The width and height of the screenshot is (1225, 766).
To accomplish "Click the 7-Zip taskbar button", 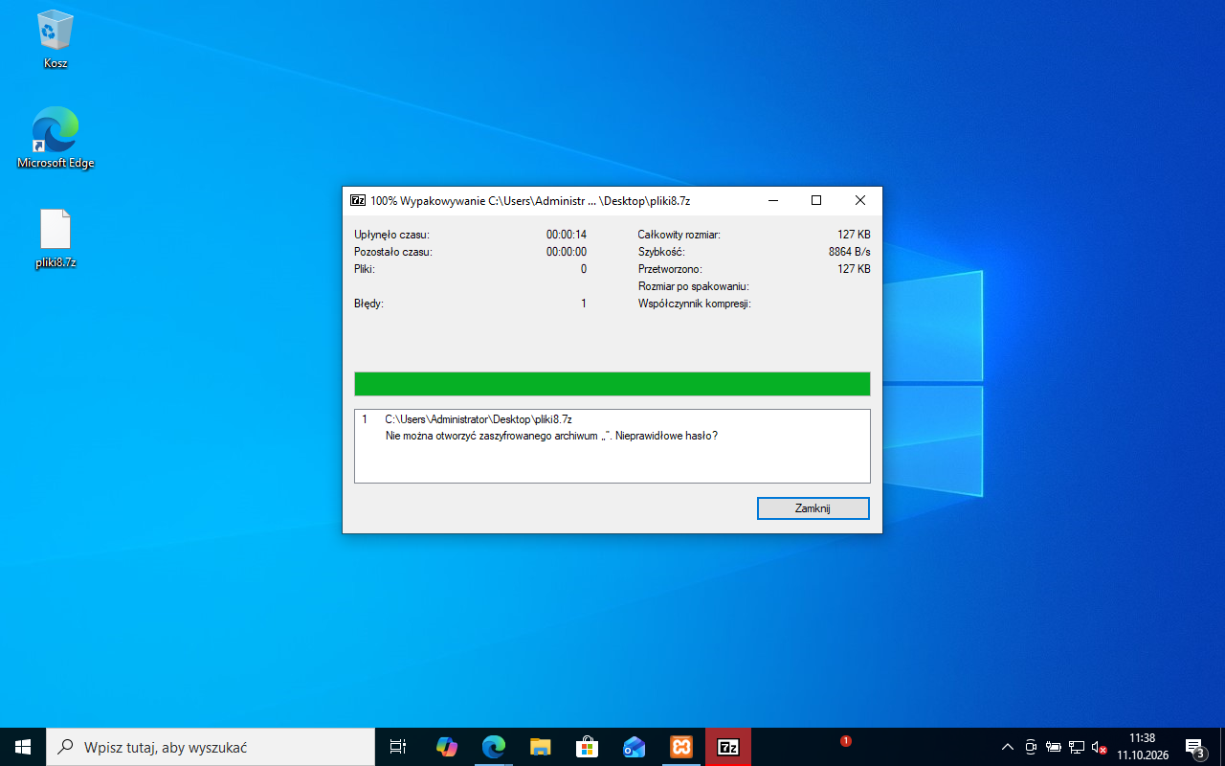I will coord(728,747).
